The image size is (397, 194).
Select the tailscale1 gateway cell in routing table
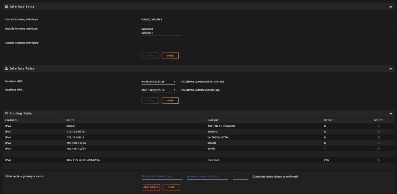tap(213, 160)
